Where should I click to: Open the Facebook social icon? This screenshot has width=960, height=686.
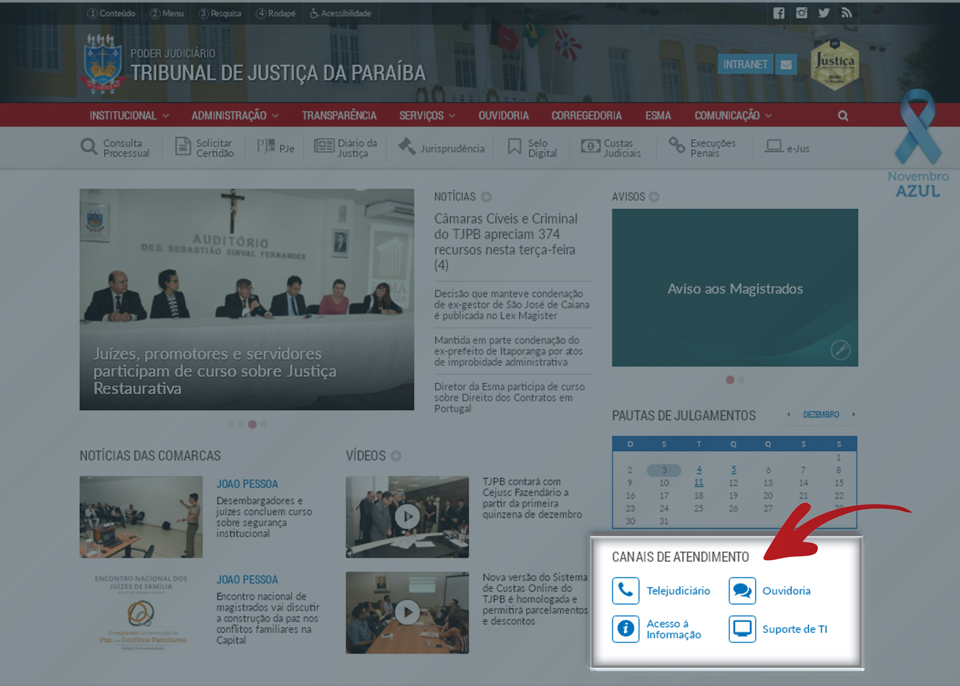(779, 13)
